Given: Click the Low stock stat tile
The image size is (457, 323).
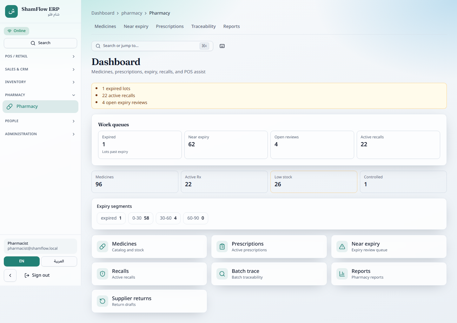Looking at the screenshot, I should [x=314, y=182].
